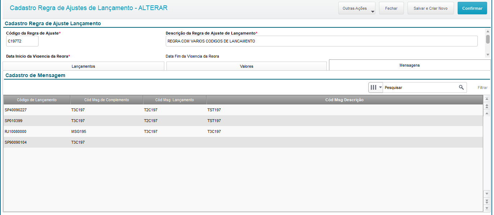Click the form scrollbar down arrow
This screenshot has width=494, height=215.
488,55
